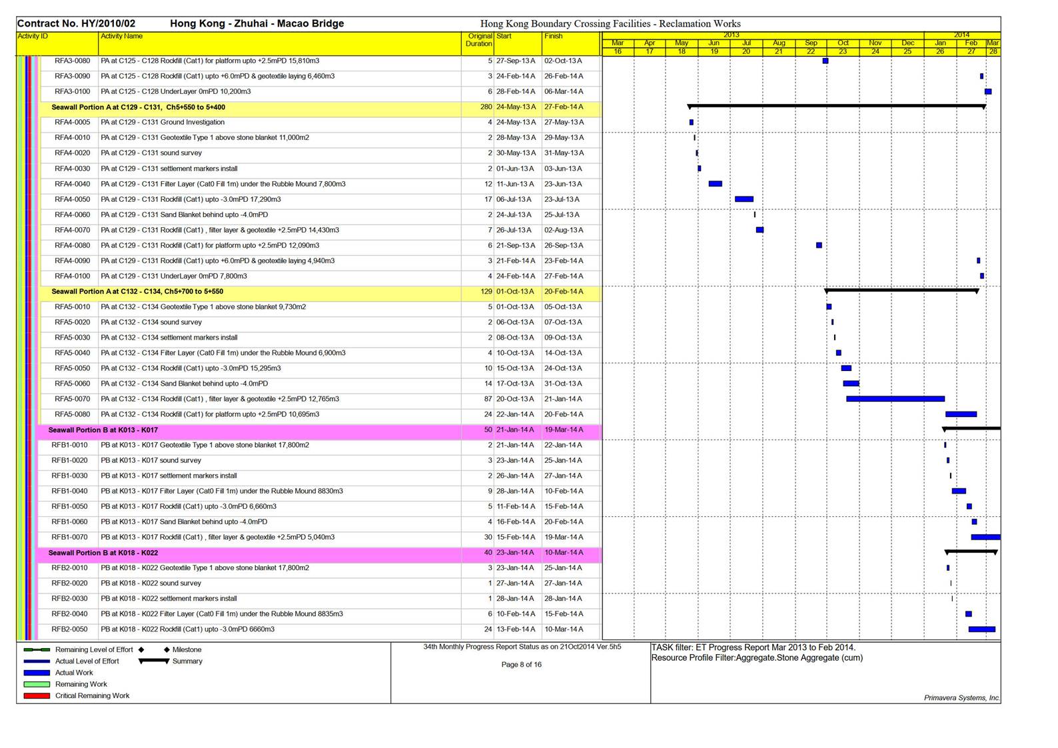Click the Gantt bar for RFA4-0040

(x=715, y=184)
